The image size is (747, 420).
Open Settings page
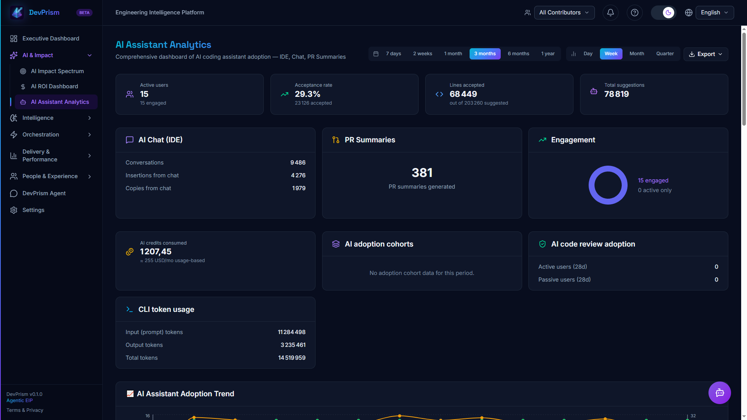pyautogui.click(x=51, y=210)
